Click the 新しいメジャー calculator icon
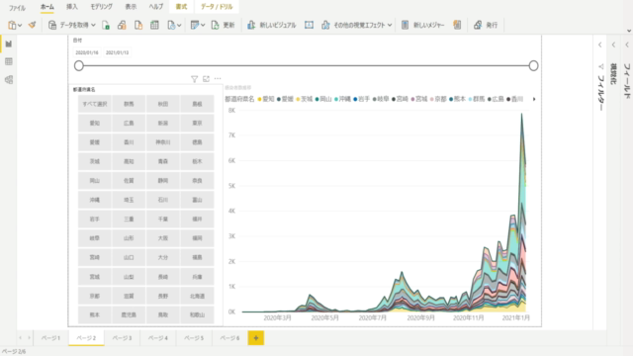Image resolution: width=633 pixels, height=356 pixels. (405, 25)
